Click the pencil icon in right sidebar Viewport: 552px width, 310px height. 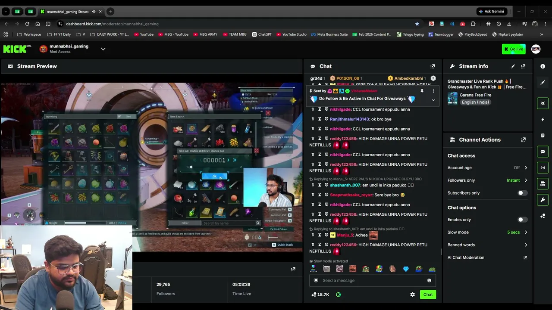tap(543, 82)
